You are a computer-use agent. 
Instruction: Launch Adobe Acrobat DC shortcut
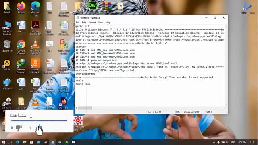point(35,28)
